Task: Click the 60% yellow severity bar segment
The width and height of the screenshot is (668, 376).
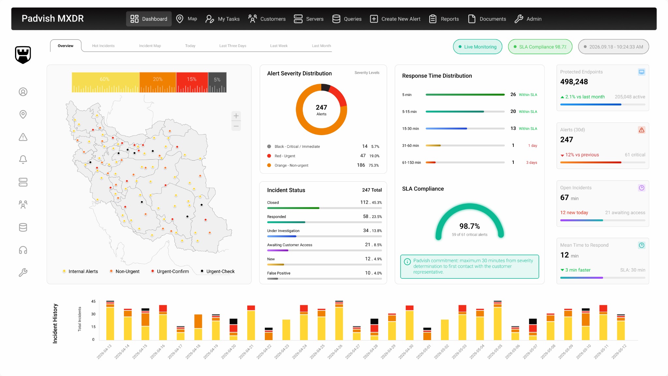Action: click(105, 82)
